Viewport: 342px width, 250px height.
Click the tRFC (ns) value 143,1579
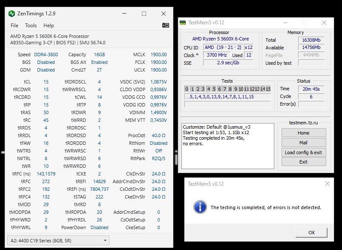pyautogui.click(x=46, y=174)
